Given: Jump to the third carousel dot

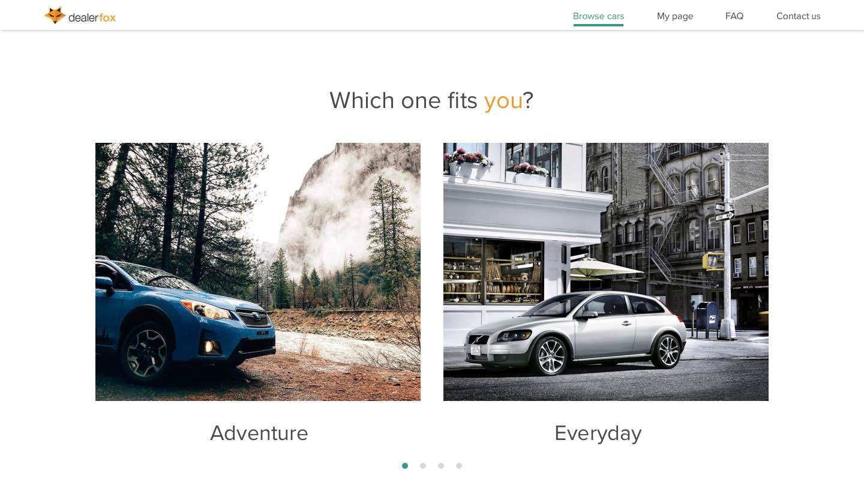Looking at the screenshot, I should tap(441, 466).
